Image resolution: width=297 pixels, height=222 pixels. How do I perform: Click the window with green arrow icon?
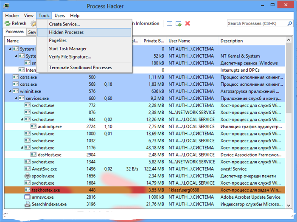click(x=179, y=23)
